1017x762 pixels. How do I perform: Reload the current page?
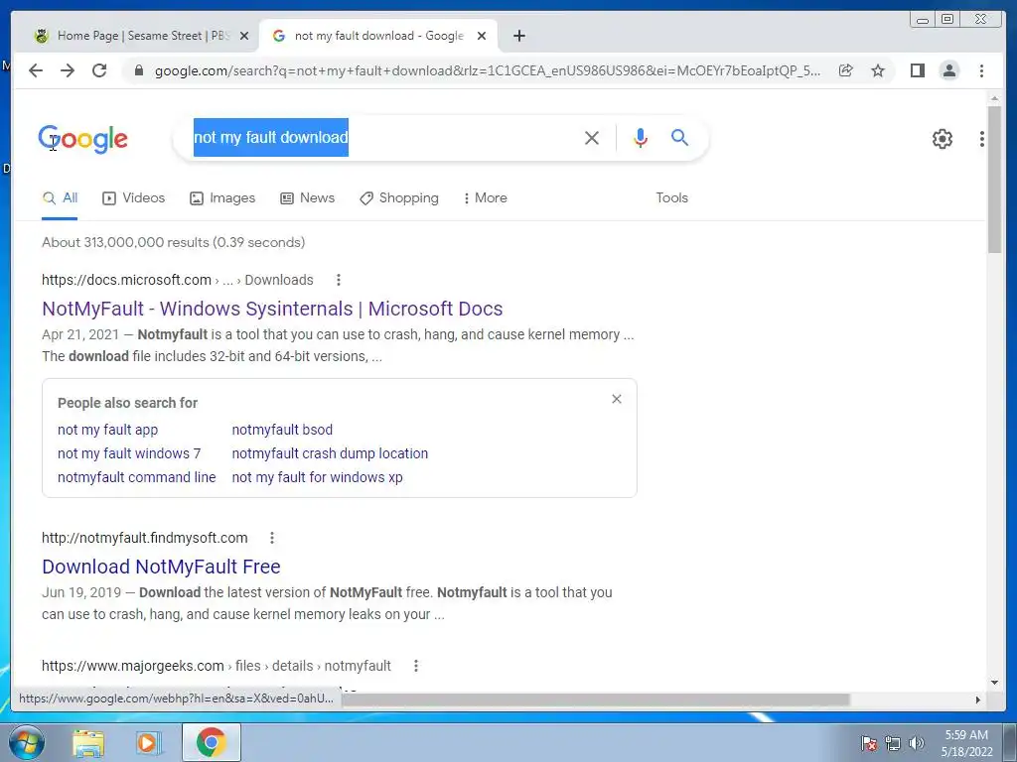99,70
